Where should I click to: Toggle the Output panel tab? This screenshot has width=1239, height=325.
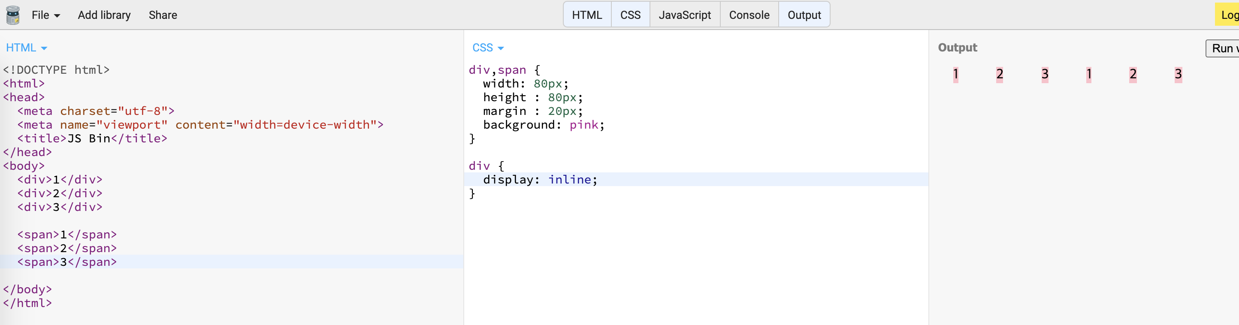point(804,15)
